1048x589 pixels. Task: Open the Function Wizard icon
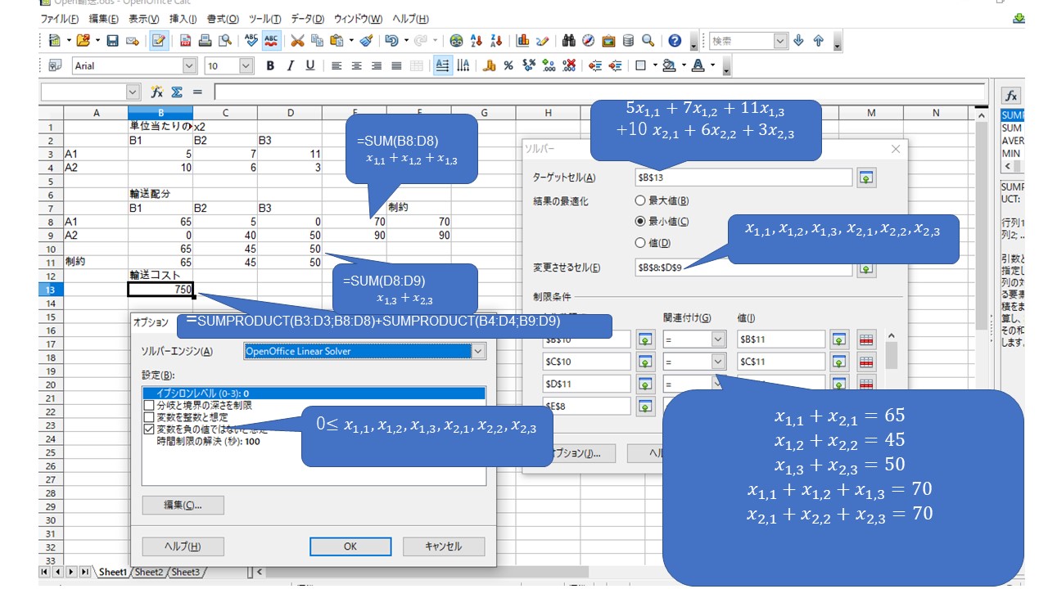click(x=157, y=92)
